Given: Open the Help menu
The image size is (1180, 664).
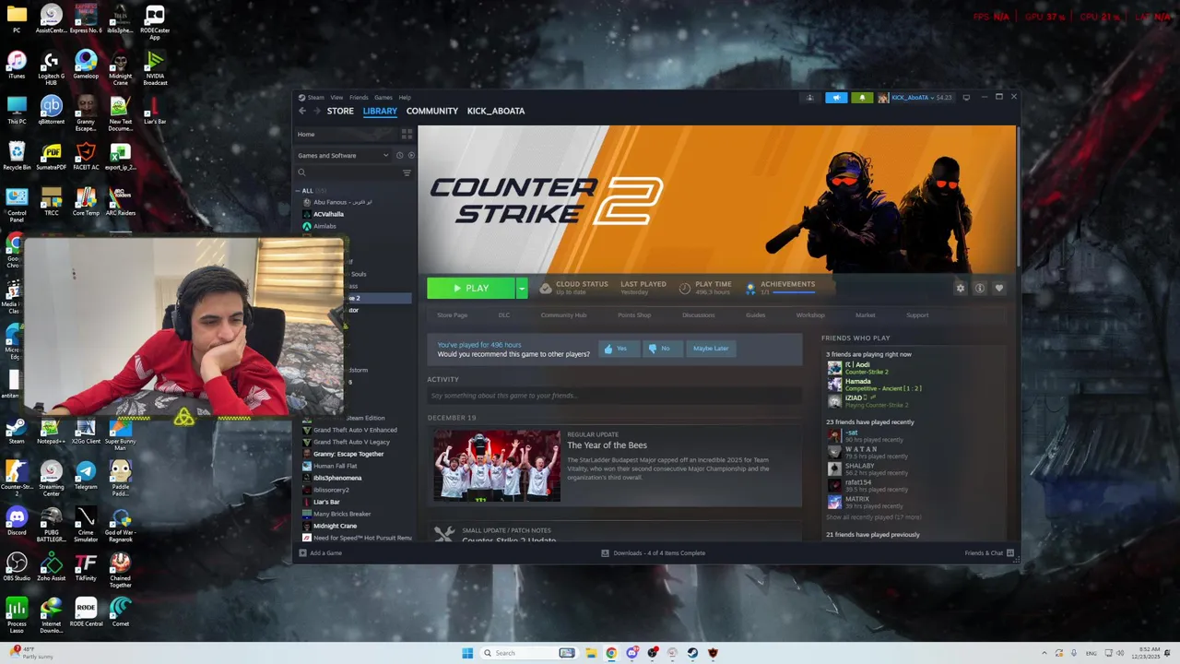Looking at the screenshot, I should 405,97.
